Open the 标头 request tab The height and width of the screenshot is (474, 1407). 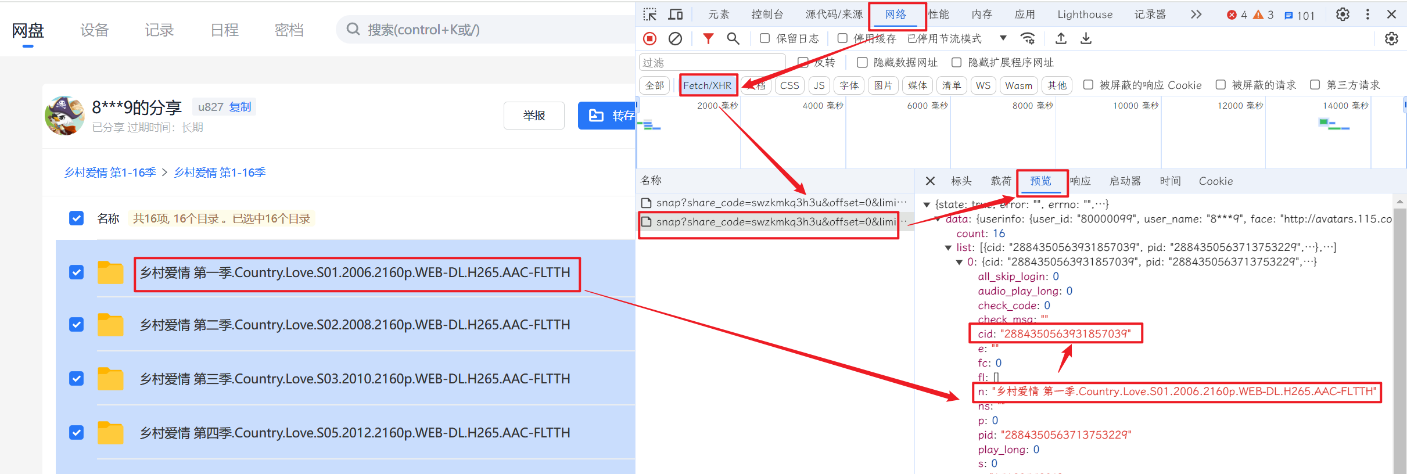[961, 181]
